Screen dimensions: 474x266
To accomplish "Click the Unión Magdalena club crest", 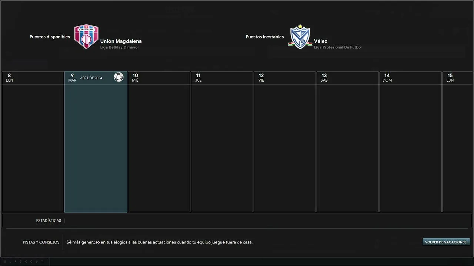I will pyautogui.click(x=86, y=37).
